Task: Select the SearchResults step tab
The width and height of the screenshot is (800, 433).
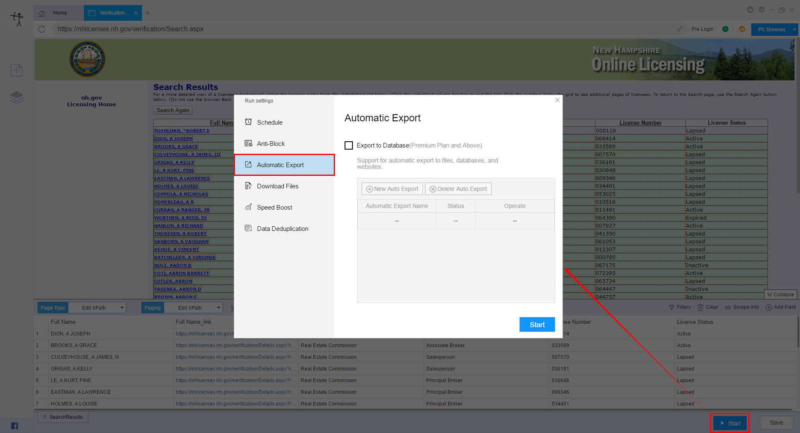Action: (x=63, y=417)
